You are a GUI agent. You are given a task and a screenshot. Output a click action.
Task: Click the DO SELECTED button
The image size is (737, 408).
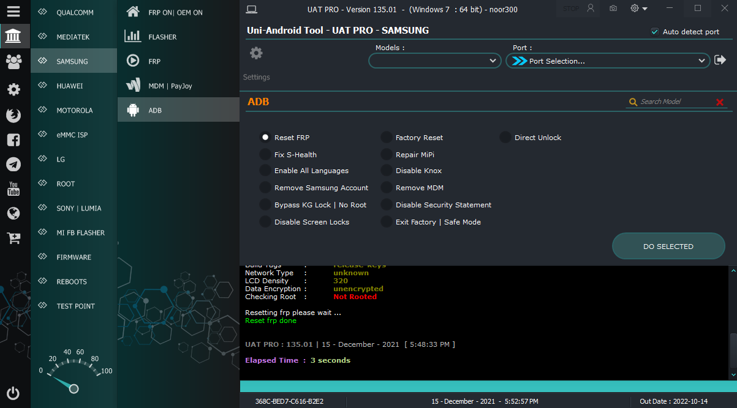pyautogui.click(x=668, y=246)
